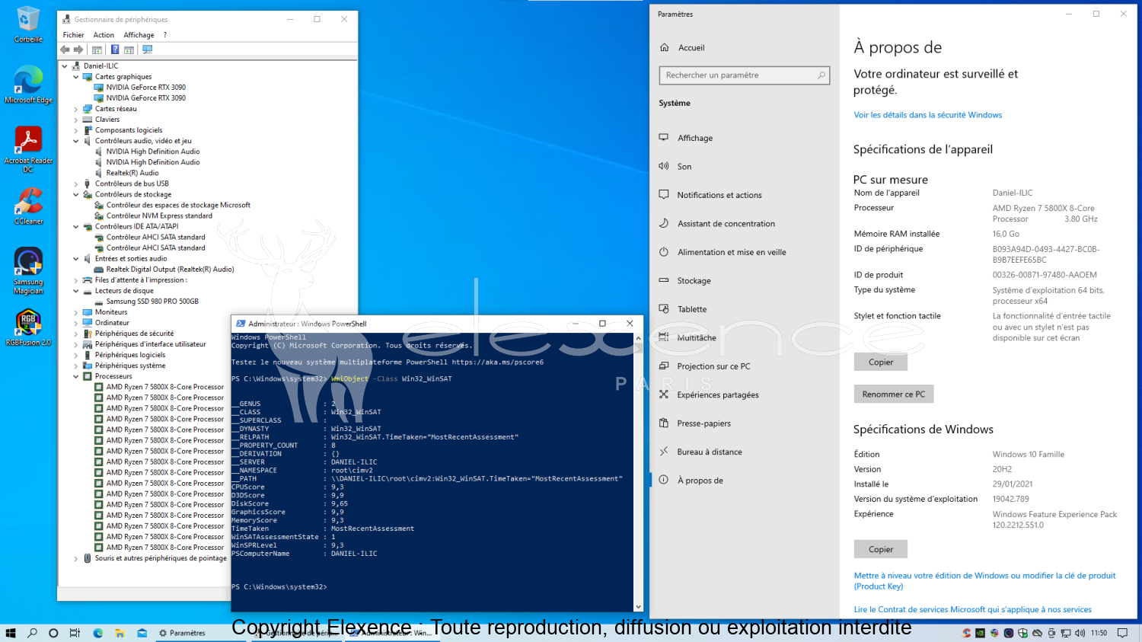Open RGBFusion 2.0 desktop shortcut
The width and height of the screenshot is (1142, 642).
[28, 327]
